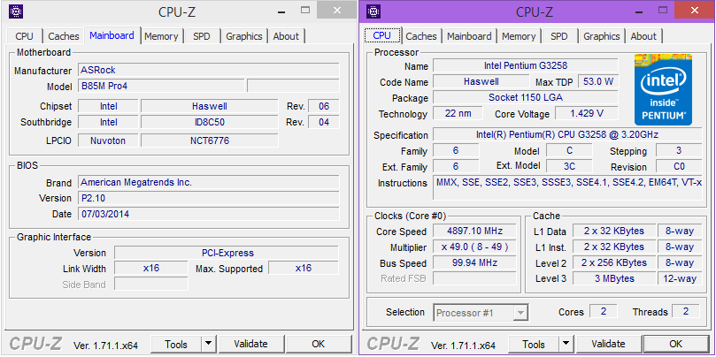This screenshot has height=357, width=716.
Task: Open About tab in right window
Action: tap(643, 36)
